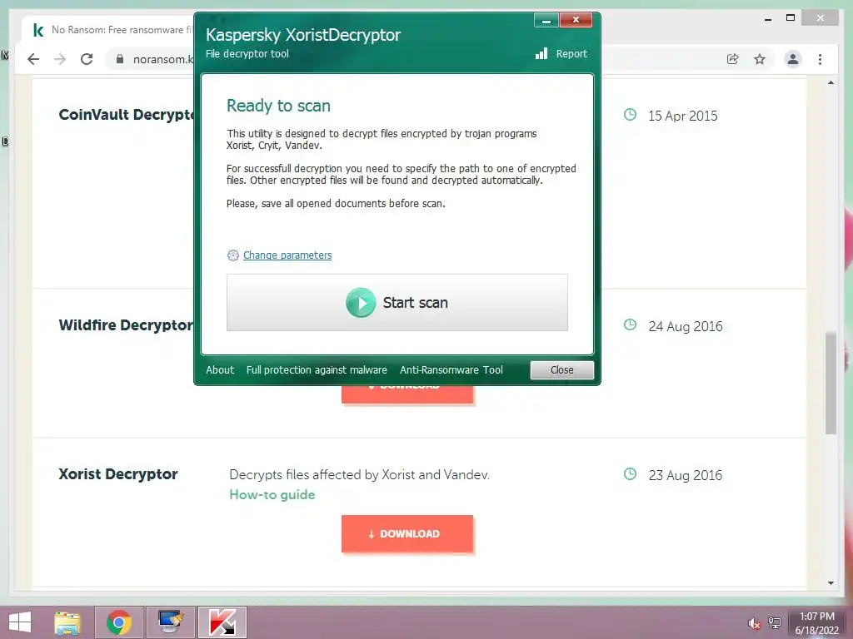Go back in the Chrome browser
Screen dimensions: 853x639
[x=33, y=59]
